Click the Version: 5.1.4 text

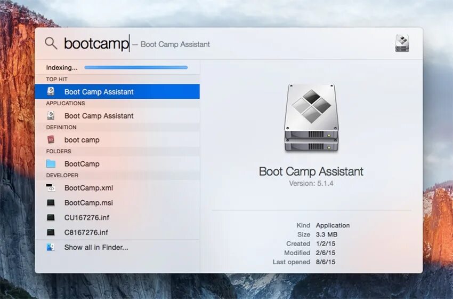point(311,183)
